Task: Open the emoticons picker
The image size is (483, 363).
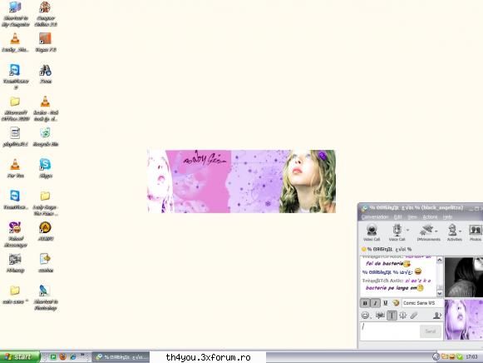Action: tap(365, 316)
